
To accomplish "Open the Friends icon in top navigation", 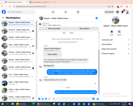I will [x=66, y=12].
